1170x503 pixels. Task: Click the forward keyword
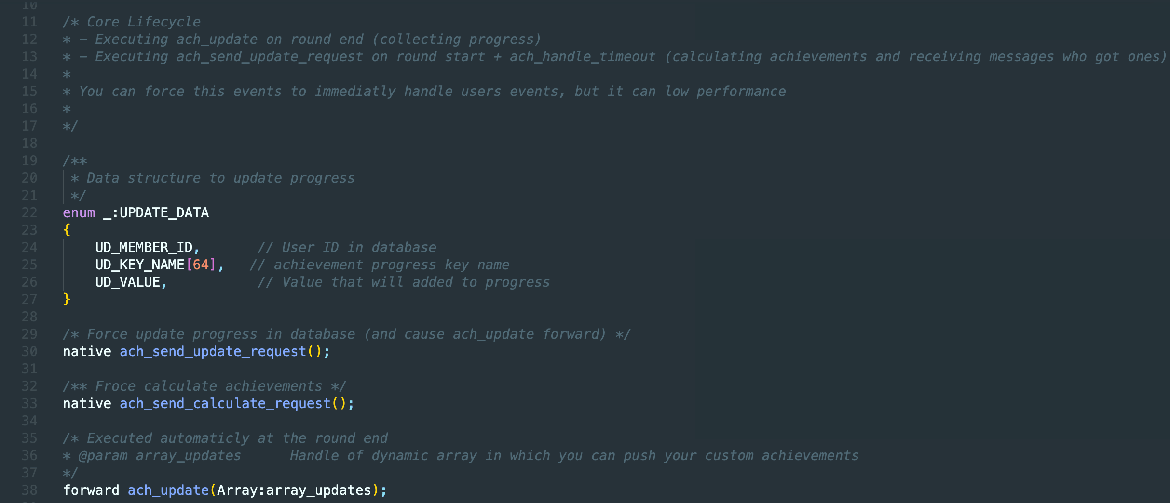click(91, 490)
